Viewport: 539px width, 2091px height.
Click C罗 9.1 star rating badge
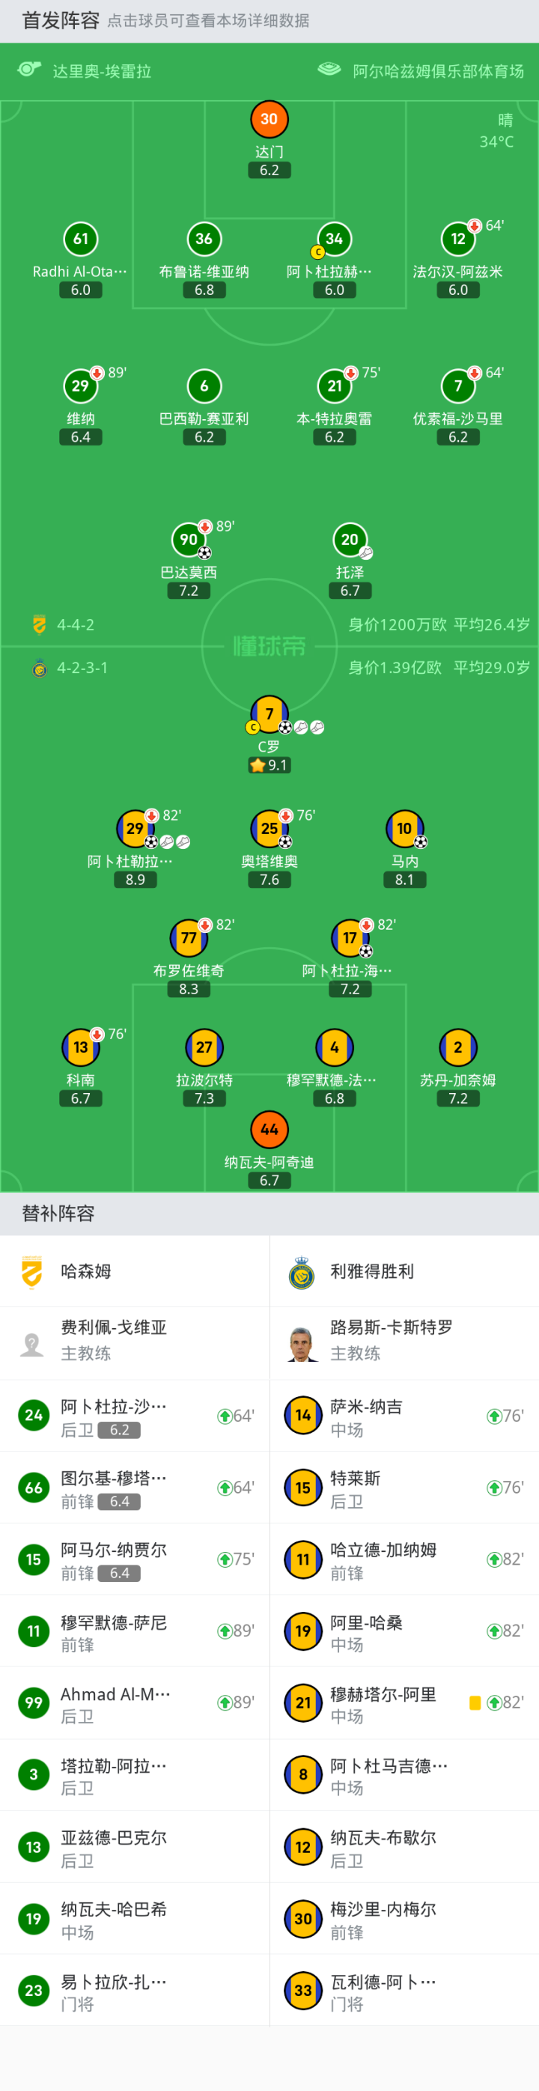point(269,765)
